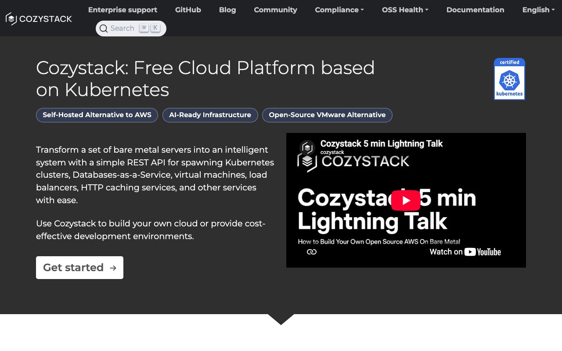Open the English language selector
Viewport: 562px width, 351px height.
[x=539, y=10]
